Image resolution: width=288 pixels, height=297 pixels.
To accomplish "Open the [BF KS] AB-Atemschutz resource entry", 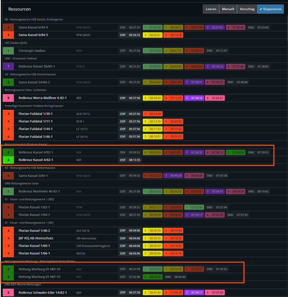I will point(36,238).
